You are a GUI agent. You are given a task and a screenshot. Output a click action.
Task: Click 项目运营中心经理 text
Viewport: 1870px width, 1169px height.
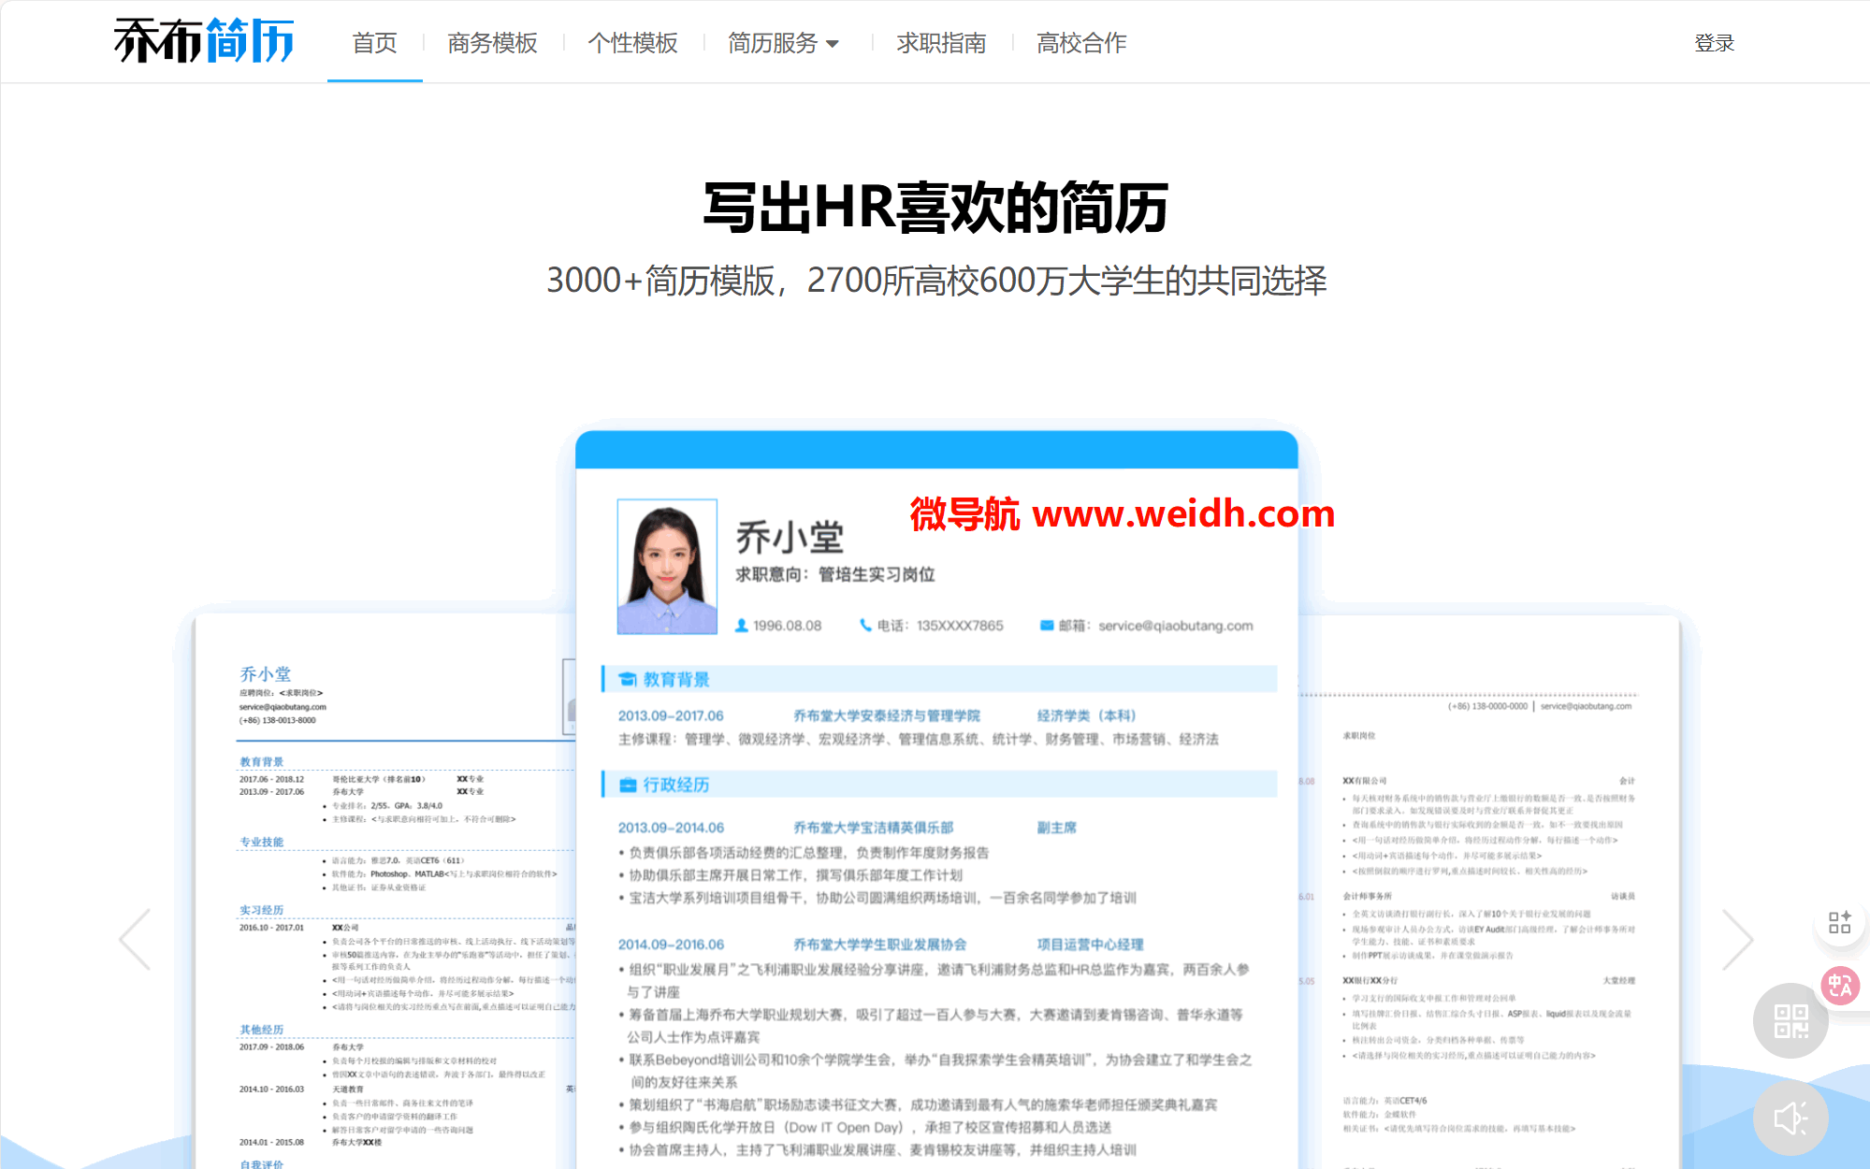[x=1090, y=945]
